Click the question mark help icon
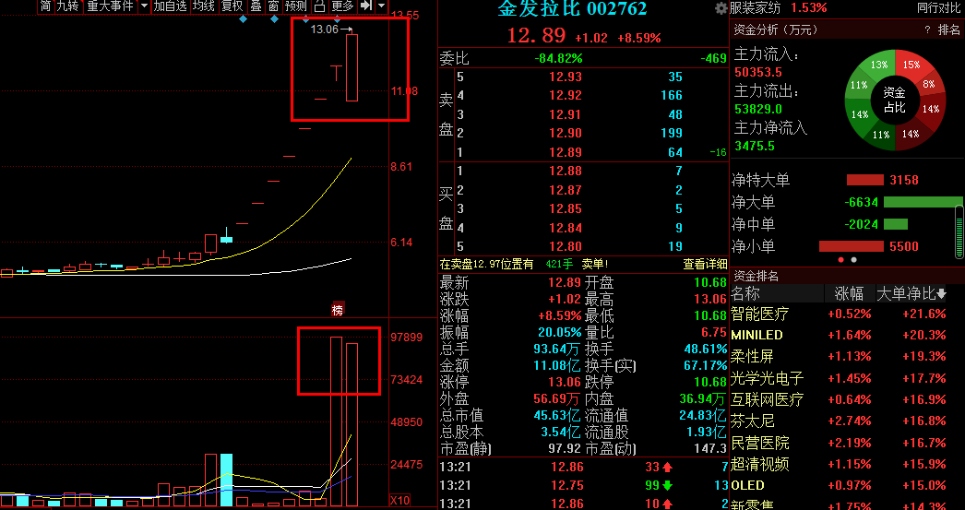The height and width of the screenshot is (510, 965). (927, 30)
